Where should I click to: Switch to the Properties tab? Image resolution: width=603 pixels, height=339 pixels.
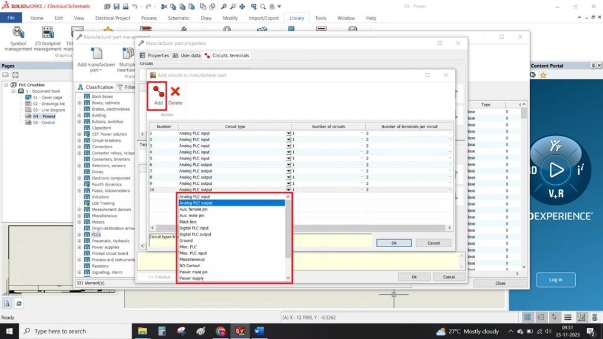154,55
